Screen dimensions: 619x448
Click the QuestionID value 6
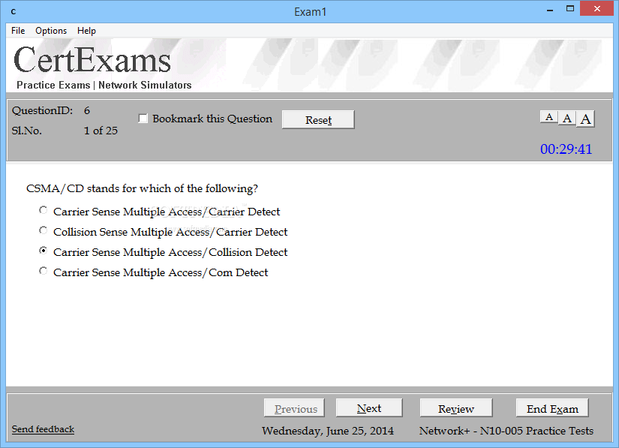[x=87, y=110]
